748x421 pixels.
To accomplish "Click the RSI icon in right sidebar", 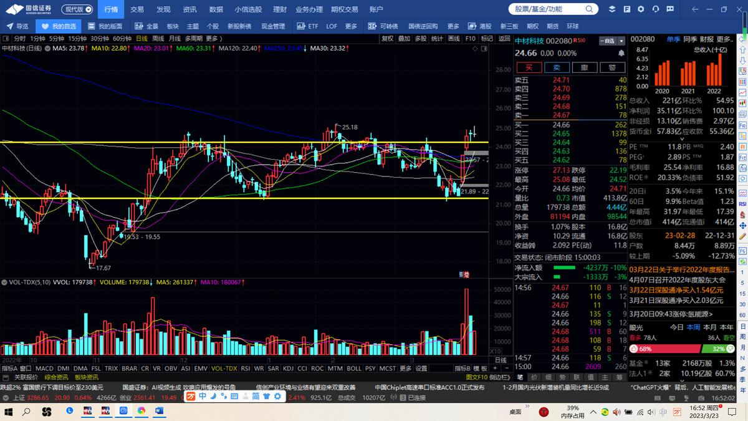I will tap(742, 204).
